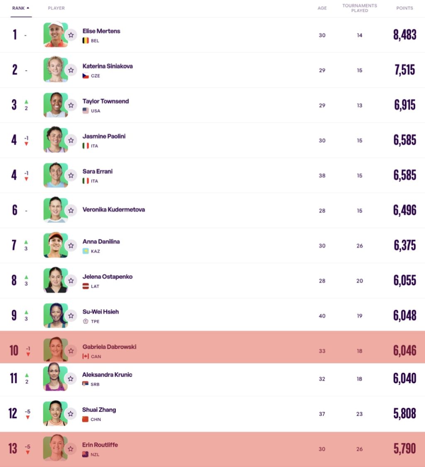Sort table by AGE column header
Screen dimensions: 425x467
(x=322, y=8)
